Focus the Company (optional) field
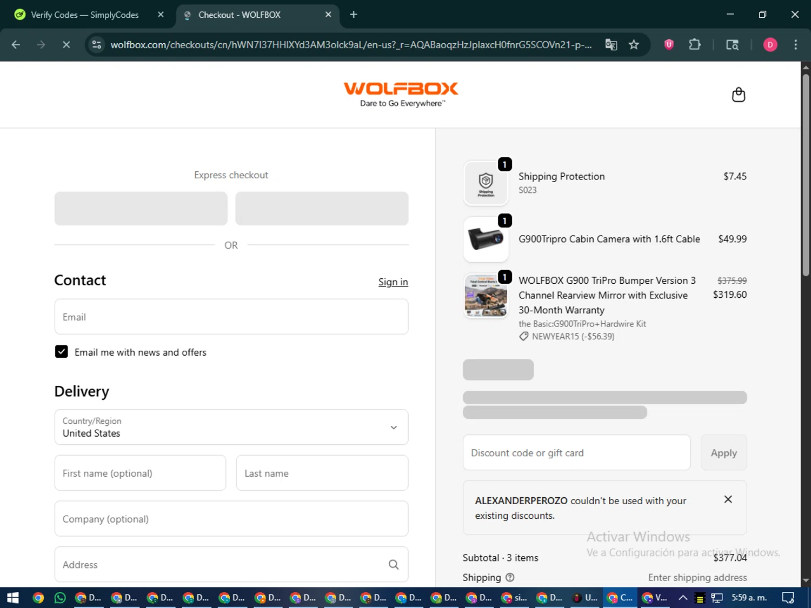The image size is (811, 608). (x=231, y=519)
